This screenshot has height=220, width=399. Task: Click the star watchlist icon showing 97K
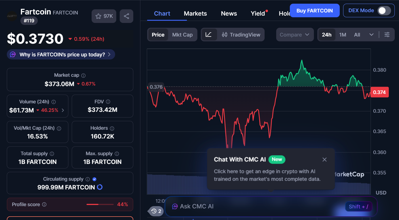tap(104, 16)
